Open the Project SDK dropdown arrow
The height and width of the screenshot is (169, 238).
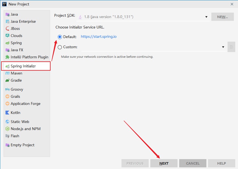tap(206, 17)
